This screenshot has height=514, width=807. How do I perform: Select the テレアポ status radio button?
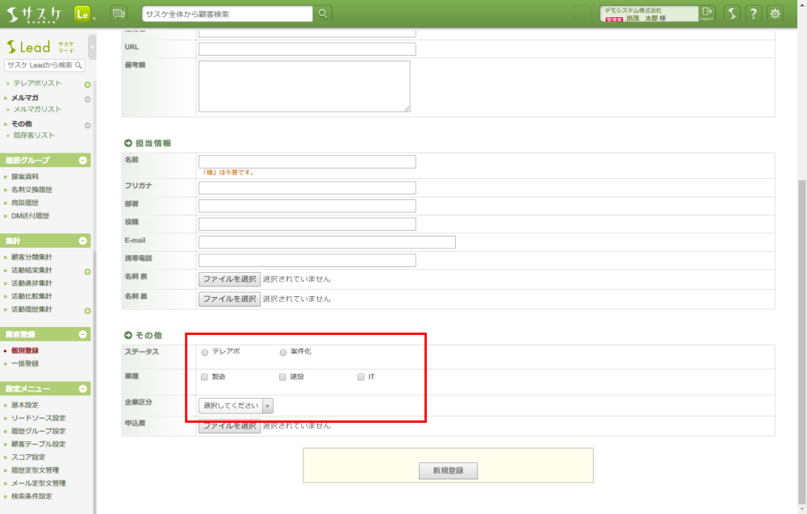(x=205, y=353)
